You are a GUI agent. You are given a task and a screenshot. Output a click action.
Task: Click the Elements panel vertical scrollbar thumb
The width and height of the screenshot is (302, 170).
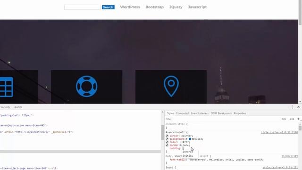[x=162, y=133]
